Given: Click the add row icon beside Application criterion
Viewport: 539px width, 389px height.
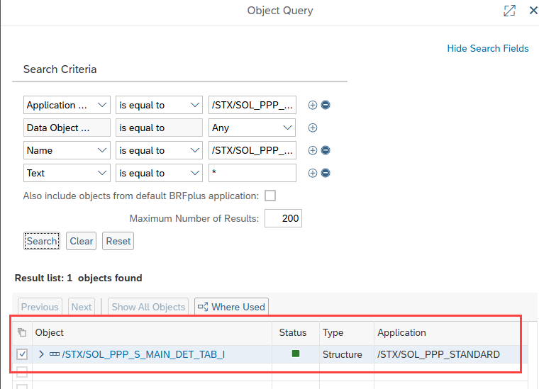Looking at the screenshot, I should point(313,105).
